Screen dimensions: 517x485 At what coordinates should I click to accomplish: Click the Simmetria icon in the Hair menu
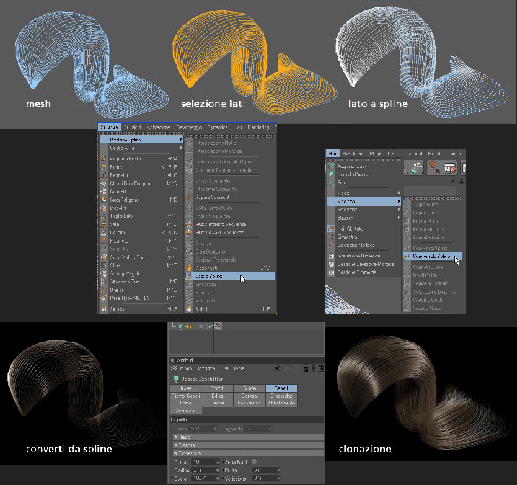click(331, 237)
